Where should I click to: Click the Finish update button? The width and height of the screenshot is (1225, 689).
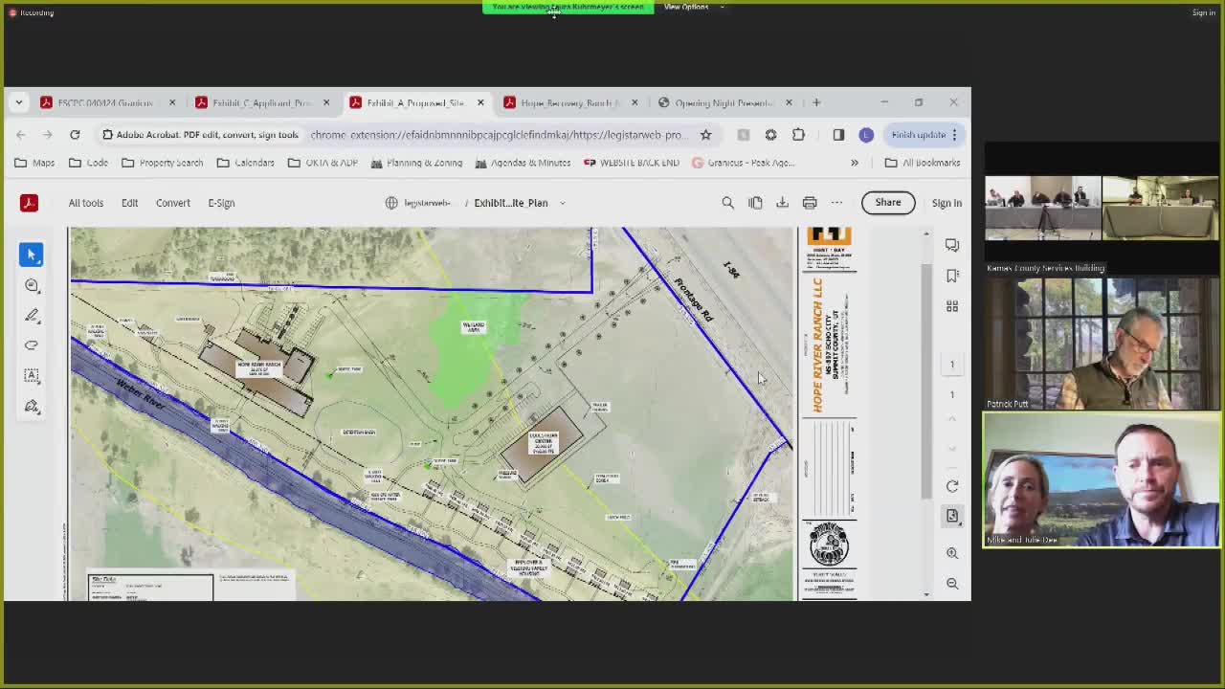click(924, 135)
